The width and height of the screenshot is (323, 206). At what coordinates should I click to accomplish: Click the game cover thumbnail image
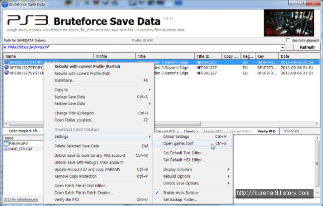pos(289,23)
